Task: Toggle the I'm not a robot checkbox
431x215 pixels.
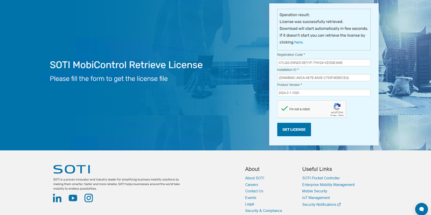Action: point(284,109)
